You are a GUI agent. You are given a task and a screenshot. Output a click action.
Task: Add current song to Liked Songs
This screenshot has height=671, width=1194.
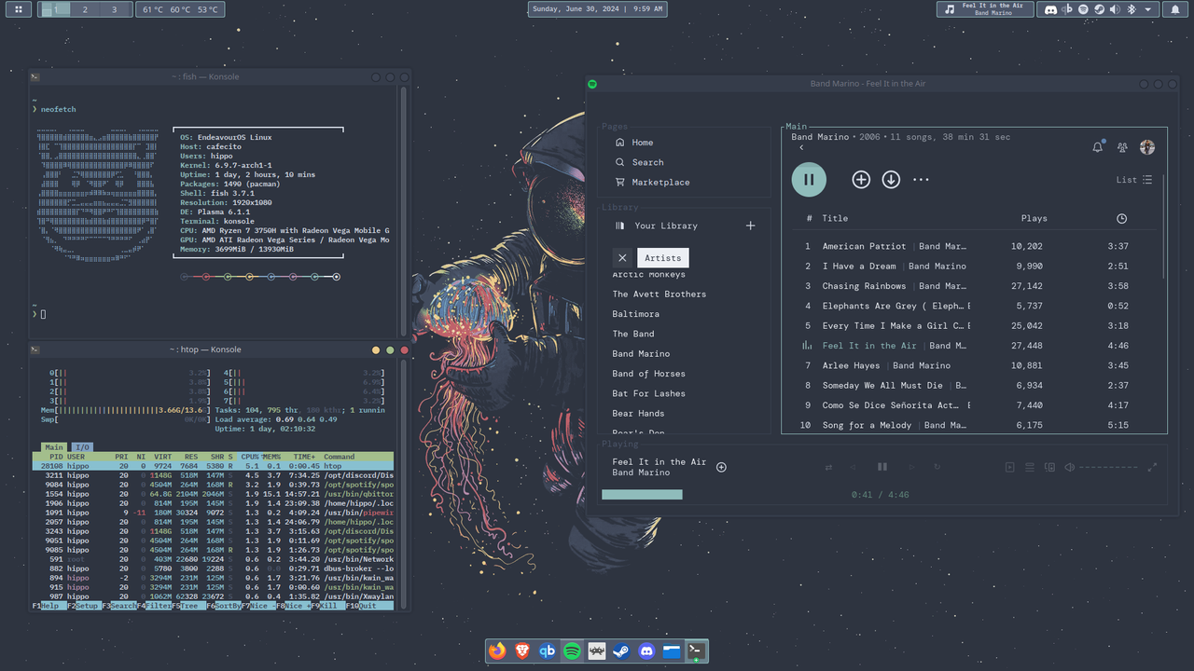click(721, 467)
